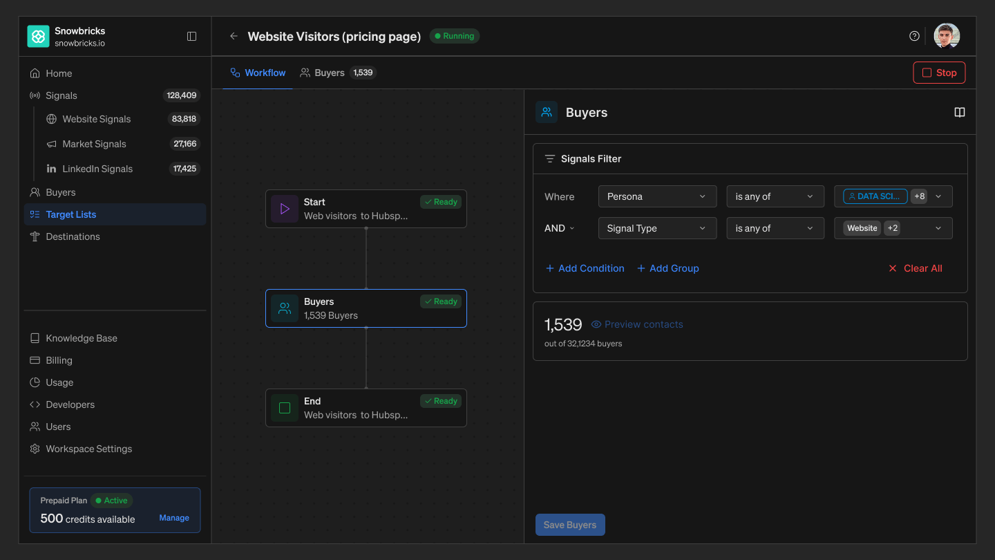Click the book icon in Buyers panel header
The height and width of the screenshot is (560, 995).
tap(960, 112)
